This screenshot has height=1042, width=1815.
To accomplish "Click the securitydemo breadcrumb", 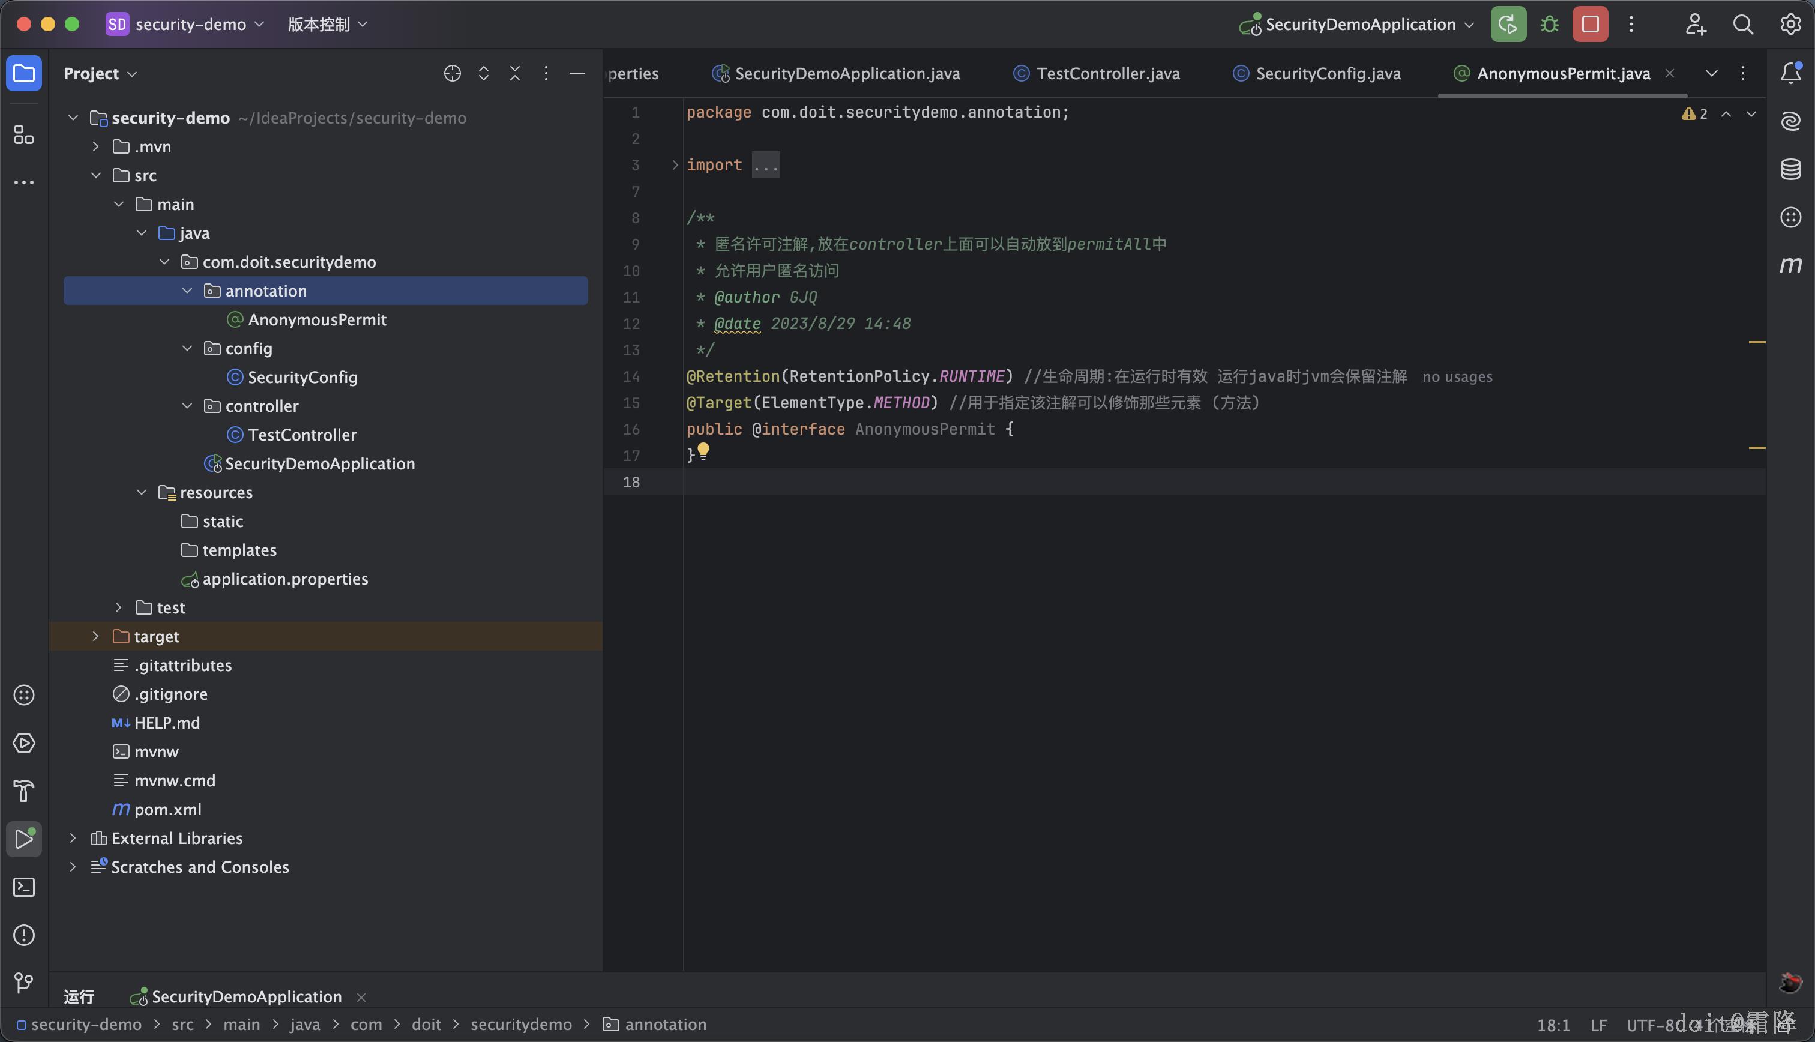I will point(521,1024).
